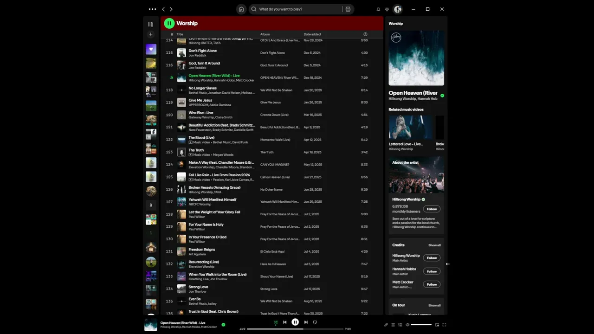Open the Browse icon in search bar
594x334 pixels.
[x=348, y=9]
